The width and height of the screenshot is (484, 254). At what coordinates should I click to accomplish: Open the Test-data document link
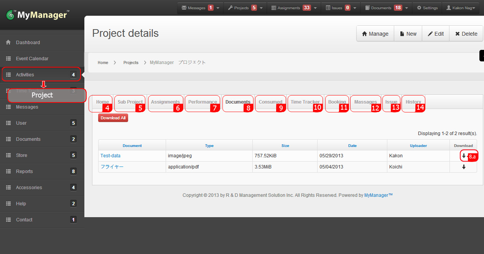tap(110, 156)
